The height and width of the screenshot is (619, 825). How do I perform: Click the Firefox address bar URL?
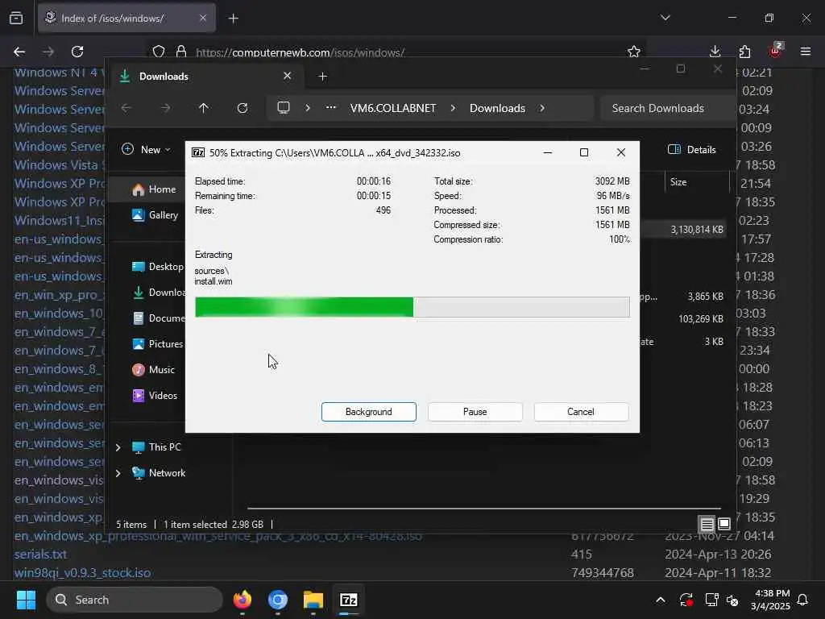(x=300, y=52)
